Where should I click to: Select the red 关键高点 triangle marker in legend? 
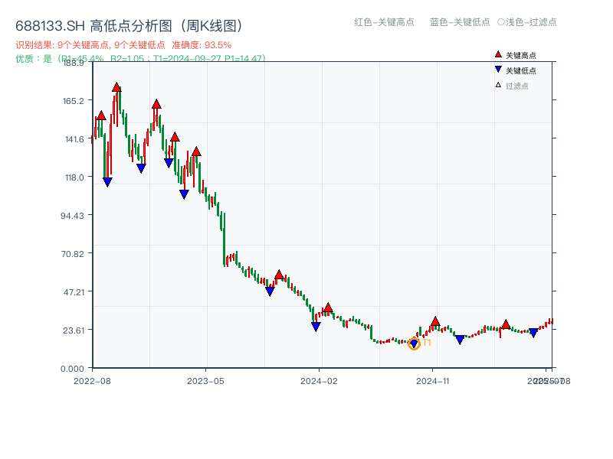pyautogui.click(x=499, y=55)
